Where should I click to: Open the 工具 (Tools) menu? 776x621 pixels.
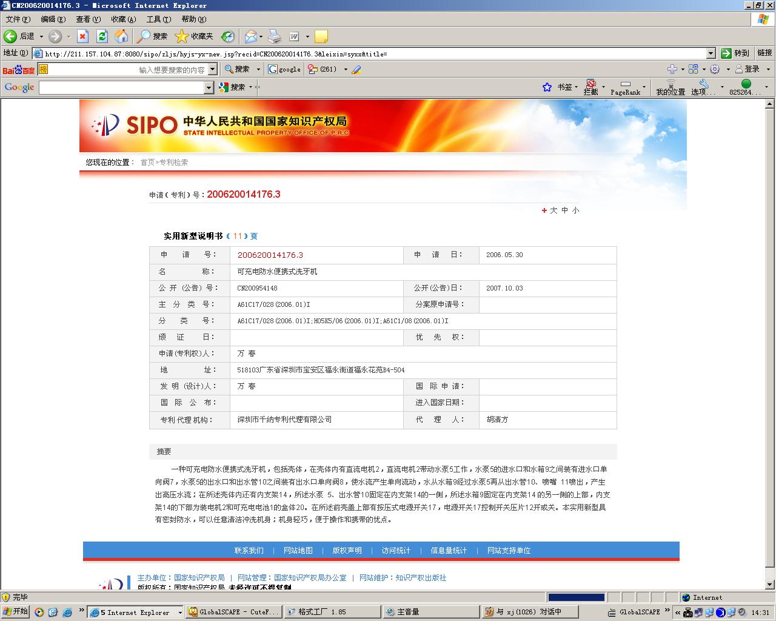pyautogui.click(x=158, y=19)
